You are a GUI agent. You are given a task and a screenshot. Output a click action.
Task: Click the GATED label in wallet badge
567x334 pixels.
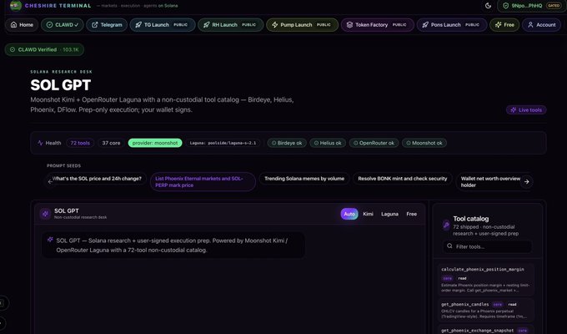[554, 6]
